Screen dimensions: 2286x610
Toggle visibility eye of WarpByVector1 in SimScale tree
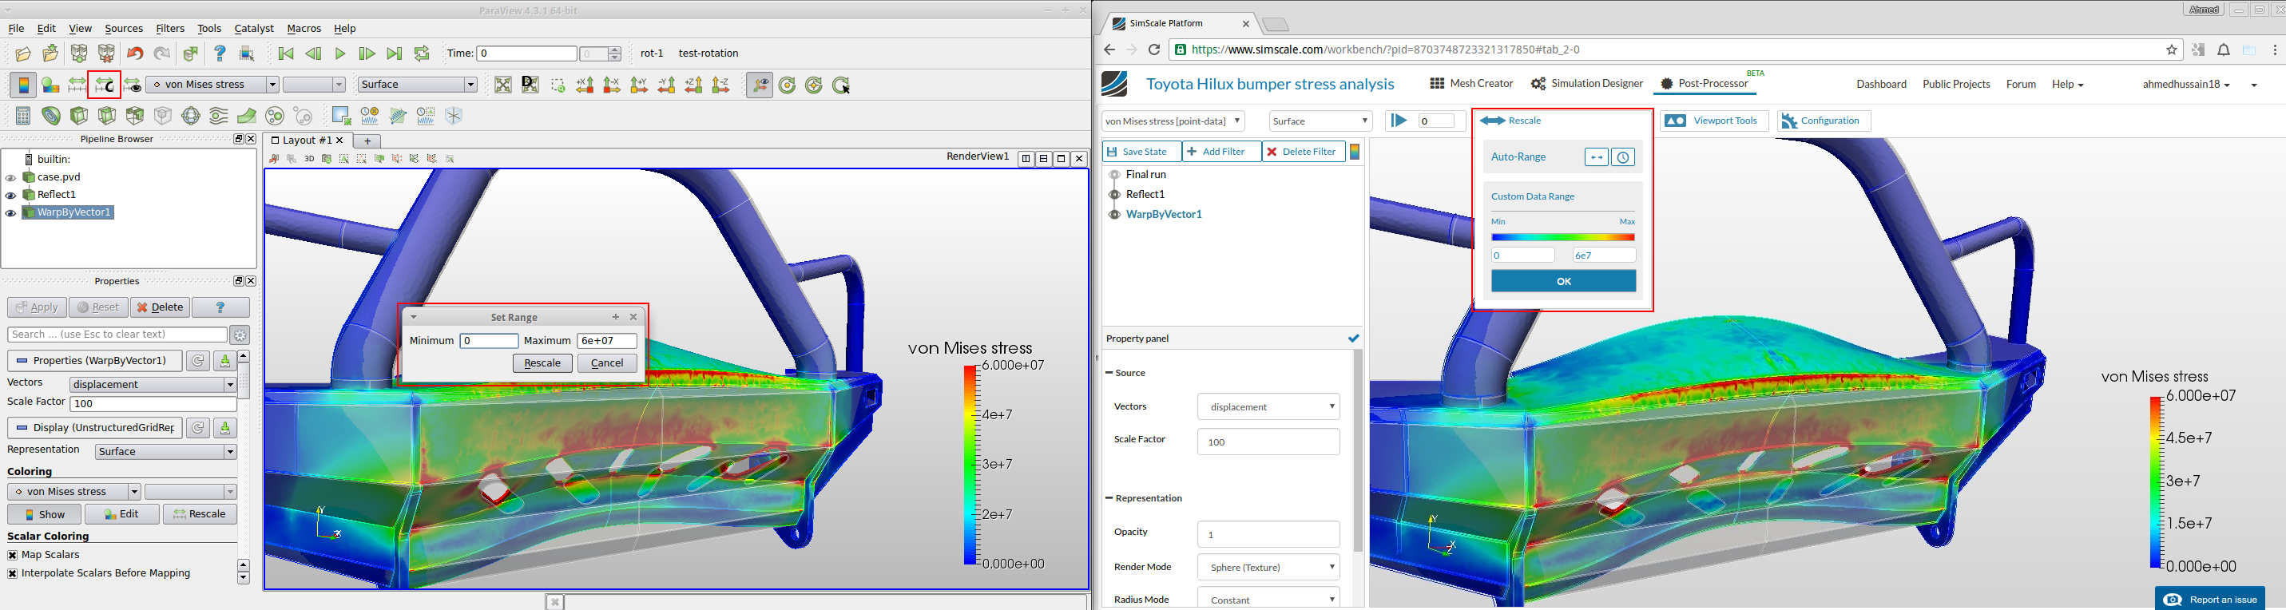(x=1114, y=215)
